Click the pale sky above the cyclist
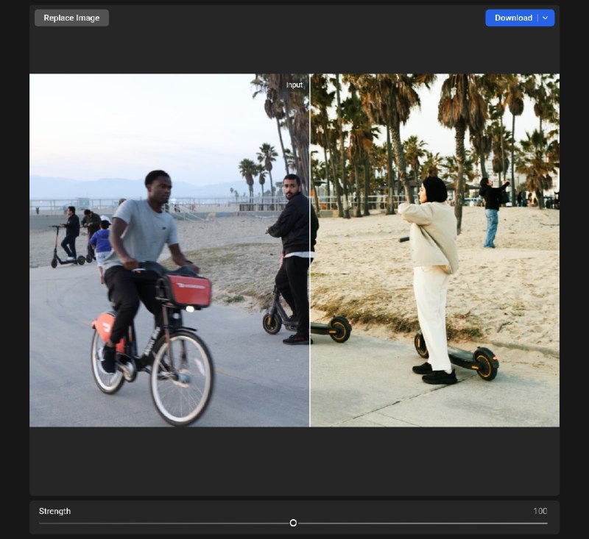Viewport: 589px width, 539px height. point(133,125)
